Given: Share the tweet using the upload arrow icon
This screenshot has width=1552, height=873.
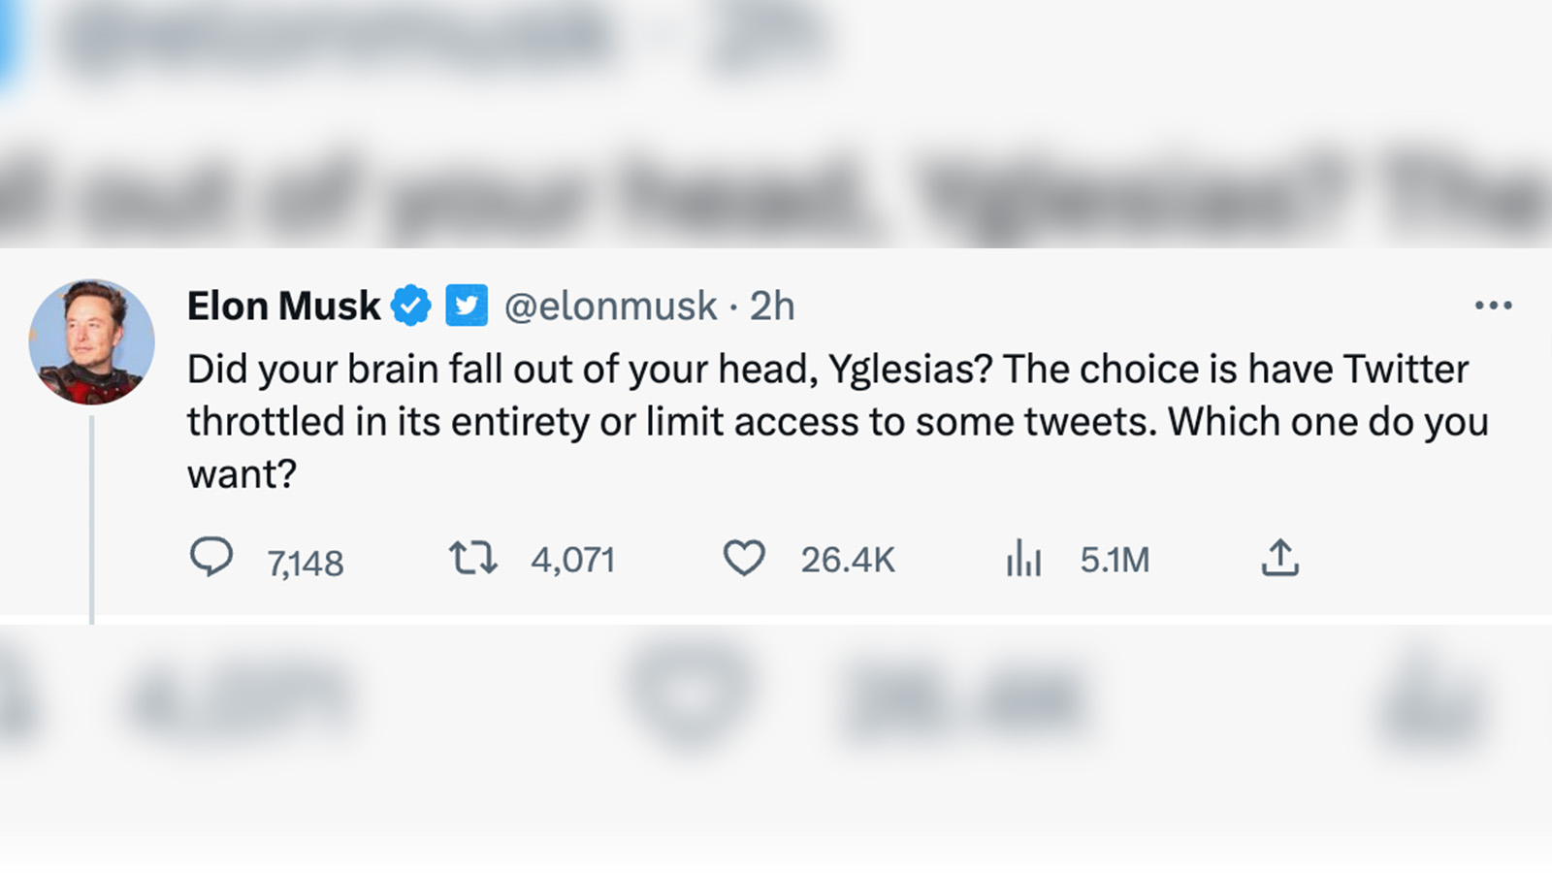Looking at the screenshot, I should [x=1279, y=558].
